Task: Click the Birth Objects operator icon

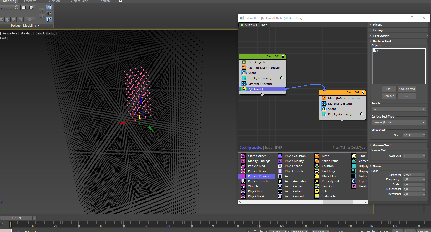Action: point(244,62)
